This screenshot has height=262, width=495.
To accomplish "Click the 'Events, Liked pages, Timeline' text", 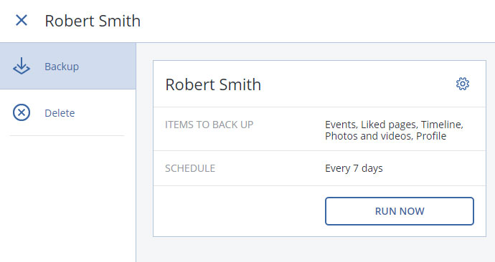I will (394, 125).
